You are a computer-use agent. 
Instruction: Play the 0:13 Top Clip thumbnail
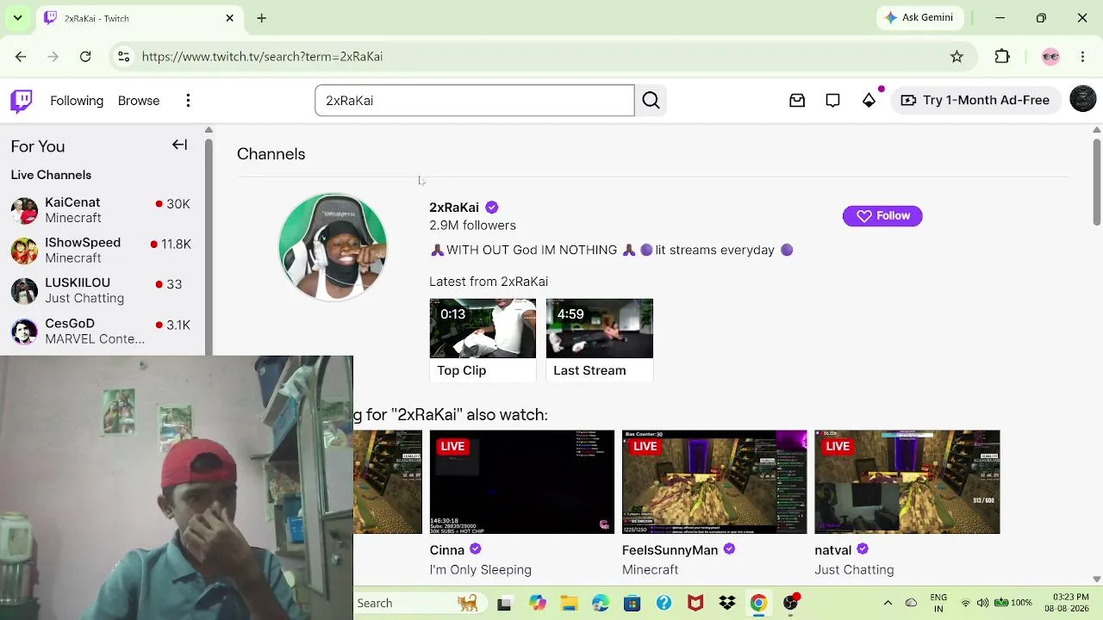[x=483, y=328]
